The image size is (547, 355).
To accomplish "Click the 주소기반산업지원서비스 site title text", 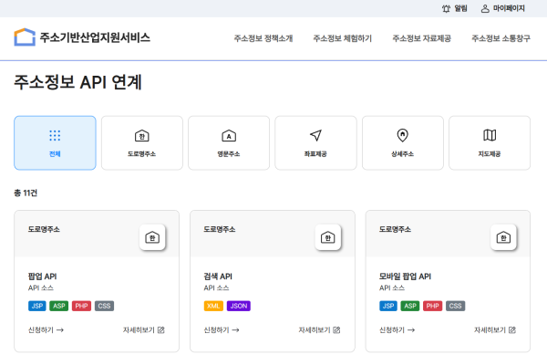I will (95, 37).
